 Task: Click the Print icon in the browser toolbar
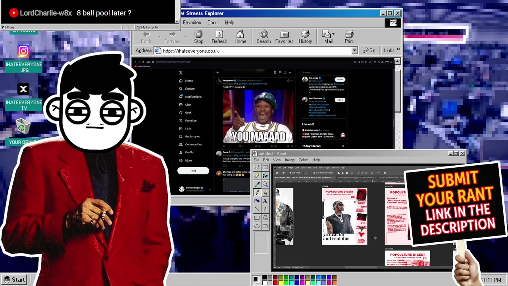(349, 37)
